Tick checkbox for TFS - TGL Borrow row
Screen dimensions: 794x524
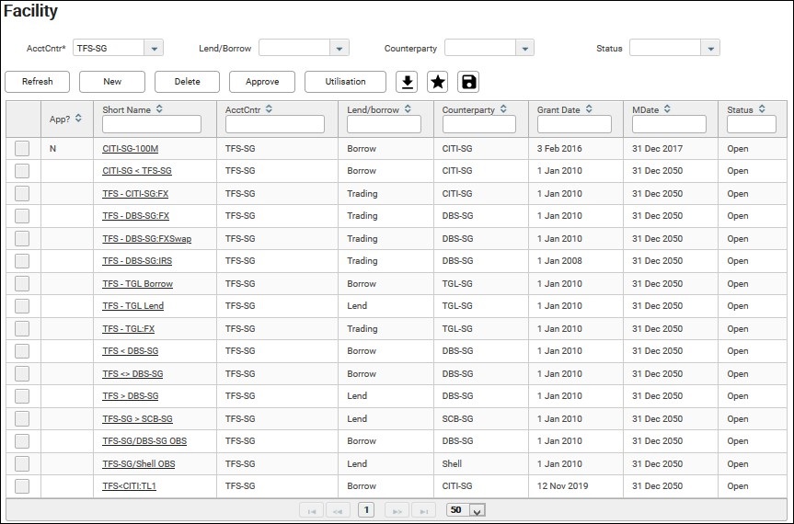point(22,284)
